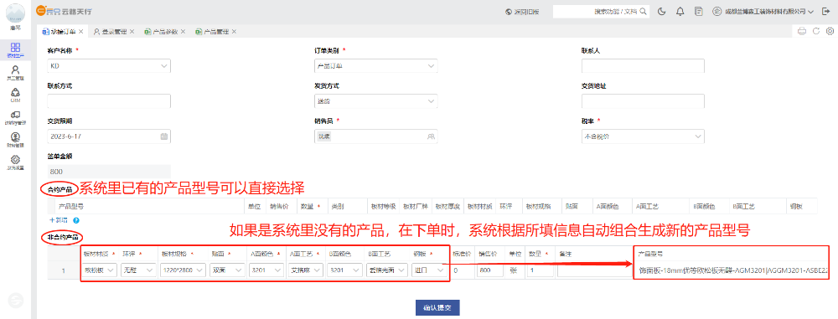Click the blue 确认提交 button
Image resolution: width=838 pixels, height=319 pixels.
coord(437,308)
